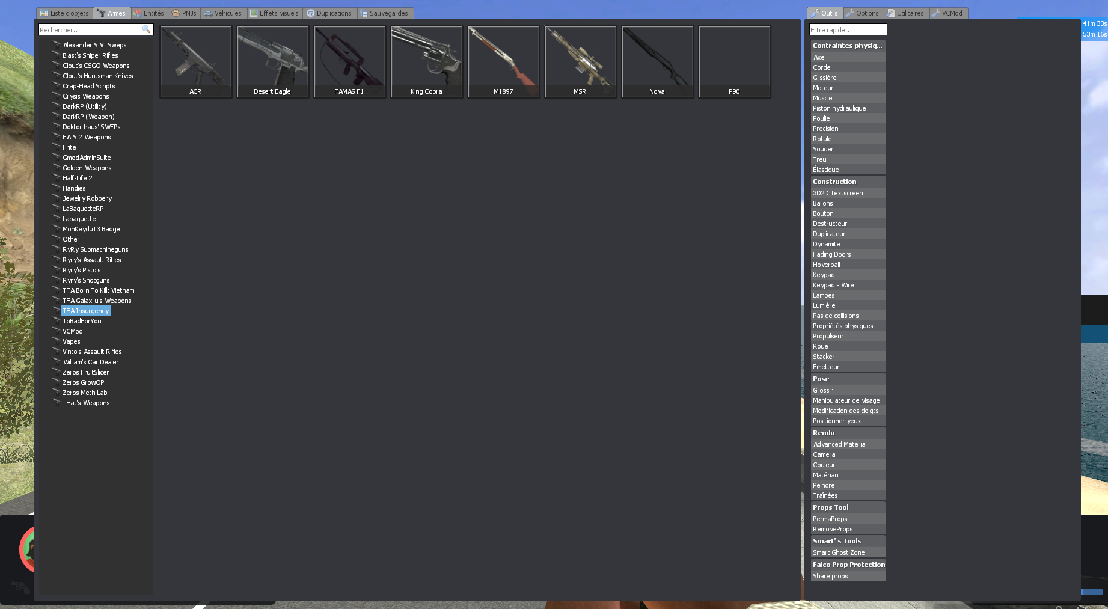This screenshot has width=1108, height=609.
Task: Collapse the Construction section header
Action: point(848,182)
